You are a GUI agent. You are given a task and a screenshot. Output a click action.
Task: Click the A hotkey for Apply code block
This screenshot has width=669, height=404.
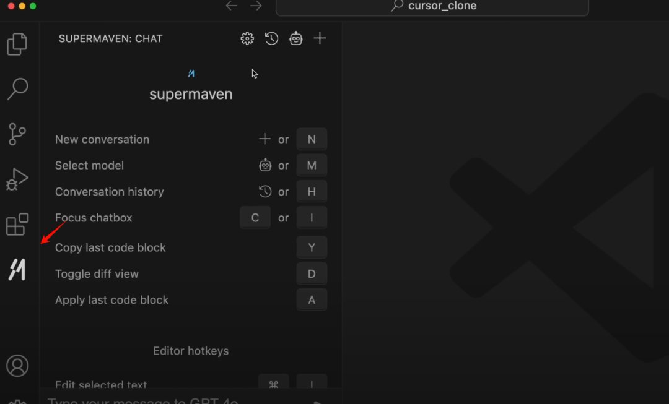click(312, 299)
